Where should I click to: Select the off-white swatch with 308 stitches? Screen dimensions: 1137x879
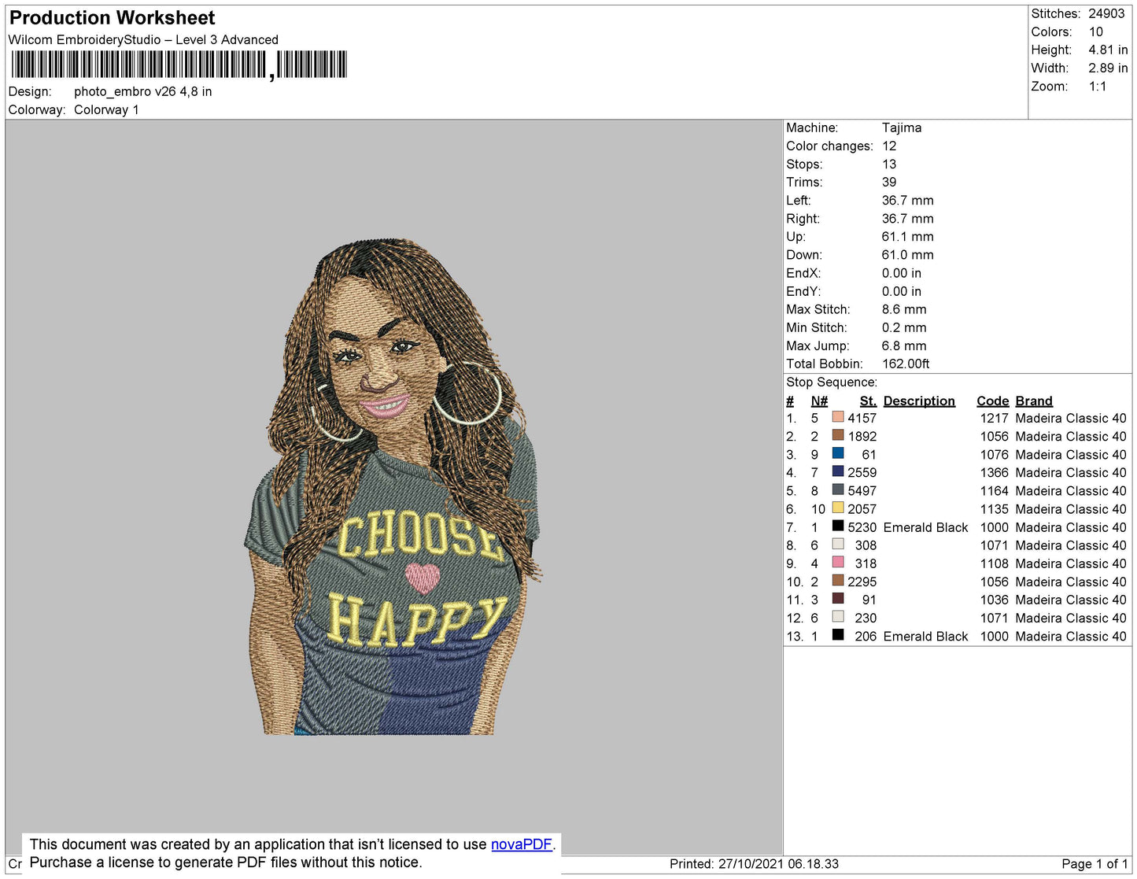point(838,544)
